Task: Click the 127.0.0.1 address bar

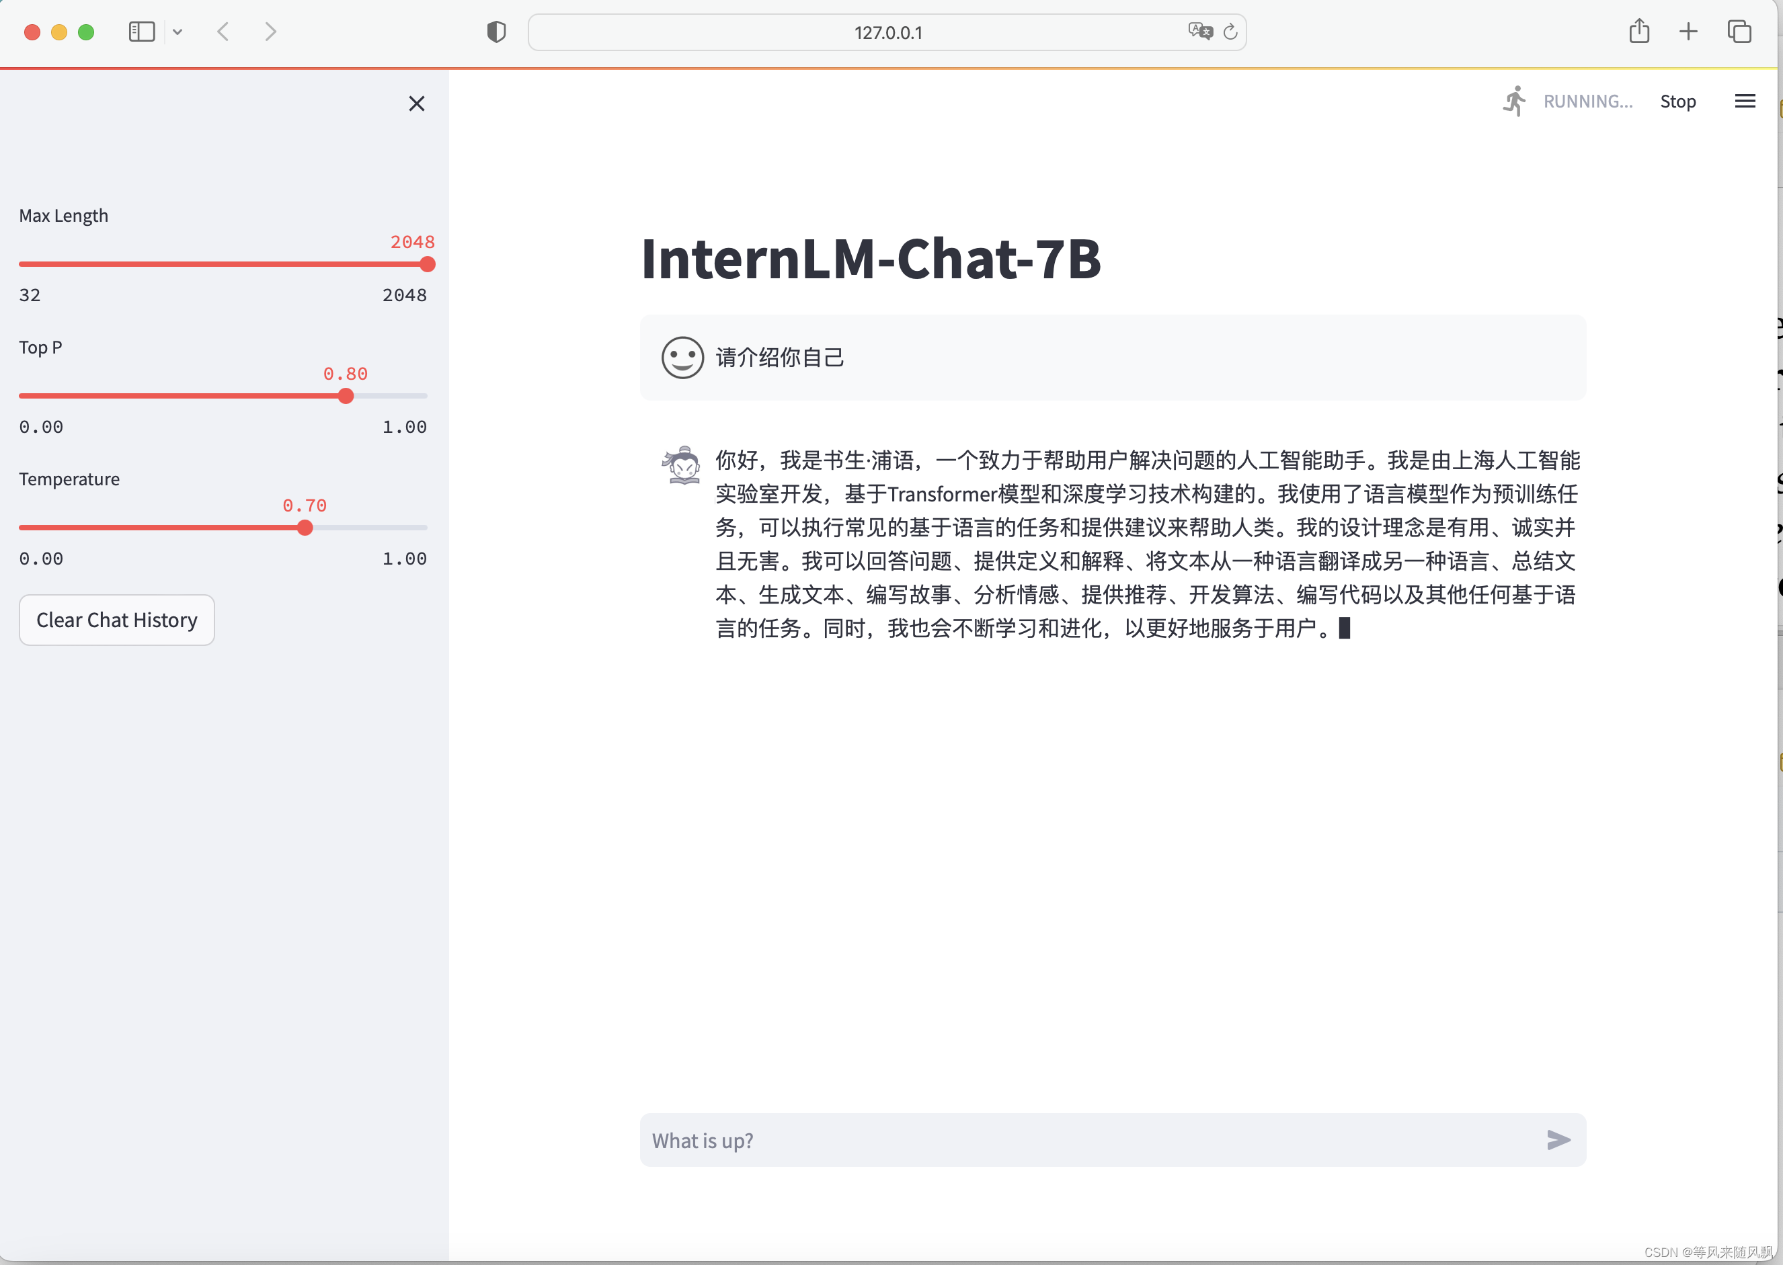Action: point(887,33)
